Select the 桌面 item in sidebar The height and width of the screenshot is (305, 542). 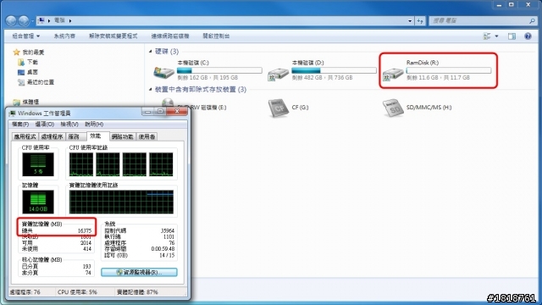point(32,72)
